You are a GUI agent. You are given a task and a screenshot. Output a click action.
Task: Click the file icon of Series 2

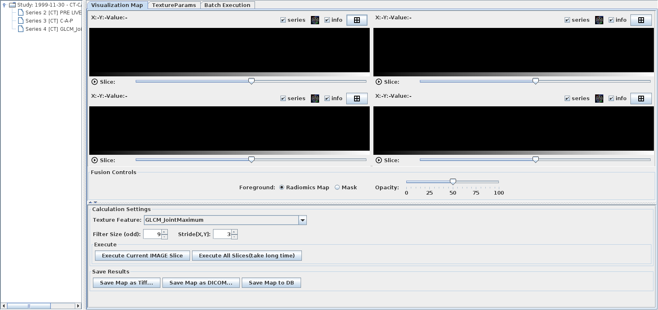tap(21, 13)
